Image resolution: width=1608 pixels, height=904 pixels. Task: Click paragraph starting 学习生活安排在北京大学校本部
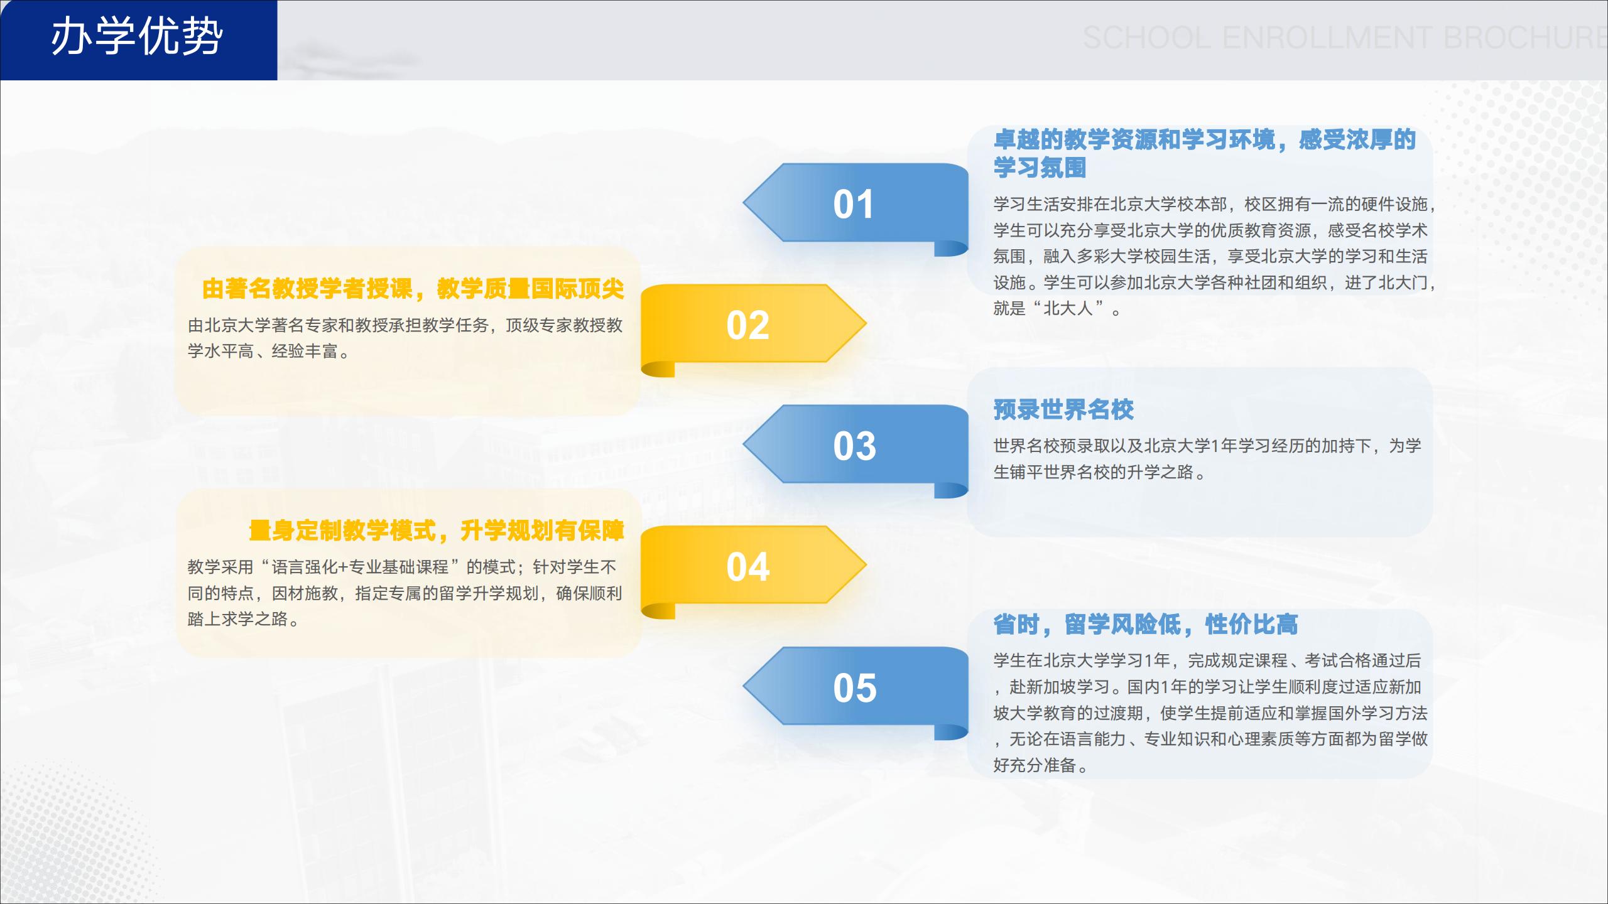1214,256
